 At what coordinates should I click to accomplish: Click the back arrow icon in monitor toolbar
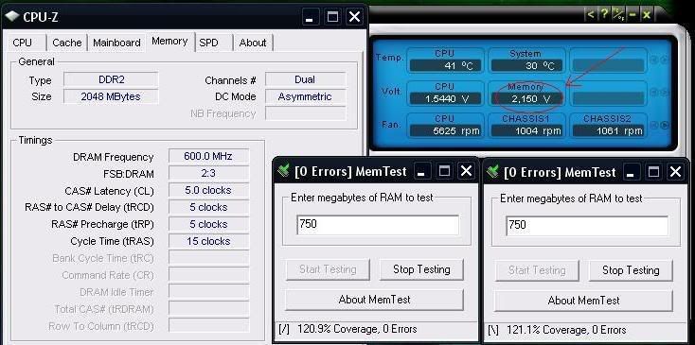point(591,14)
